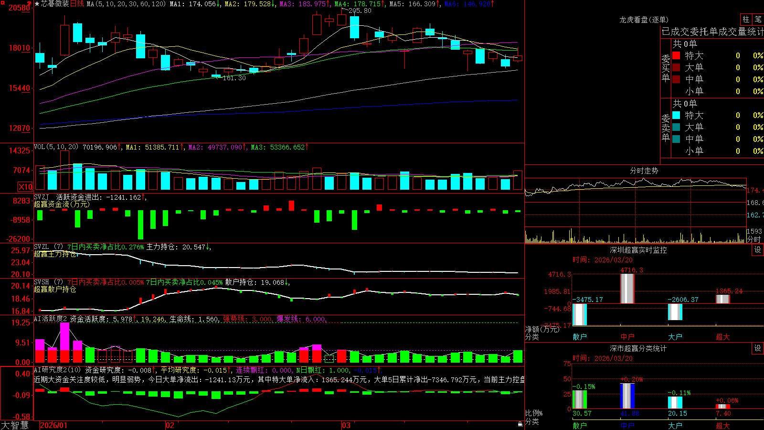Click the 超赢主力持仓 label

point(55,254)
